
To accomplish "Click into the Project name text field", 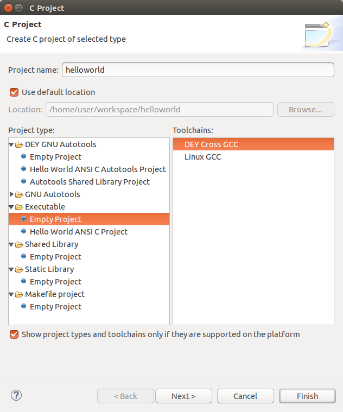I will 198,70.
